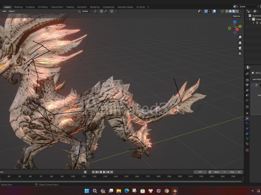The width and height of the screenshot is (261, 195).
Task: Open the gizmo options dropdown arrow
Action: tap(209, 11)
